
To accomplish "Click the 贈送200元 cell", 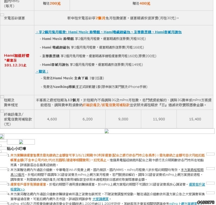I will click(x=52, y=4).
